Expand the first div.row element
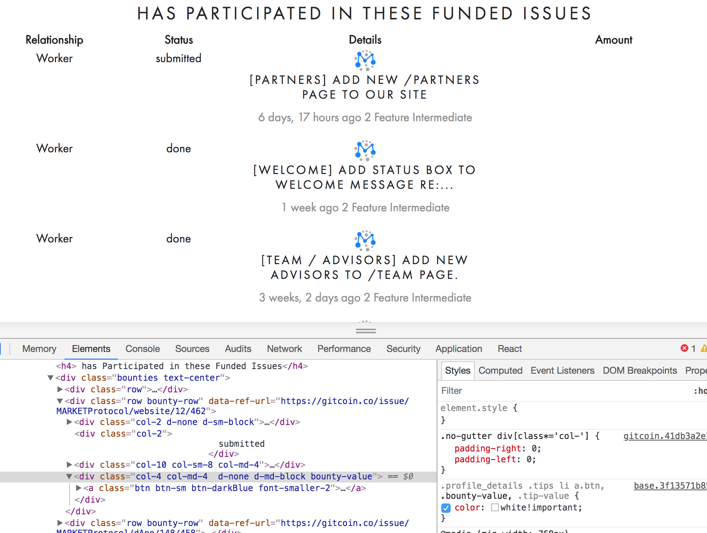This screenshot has width=707, height=533. 60,389
